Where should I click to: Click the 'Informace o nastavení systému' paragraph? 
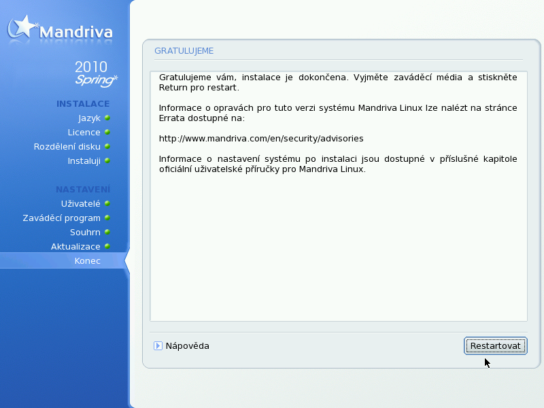338,164
